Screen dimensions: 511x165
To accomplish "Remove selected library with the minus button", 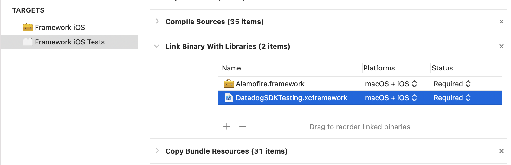I will [243, 127].
